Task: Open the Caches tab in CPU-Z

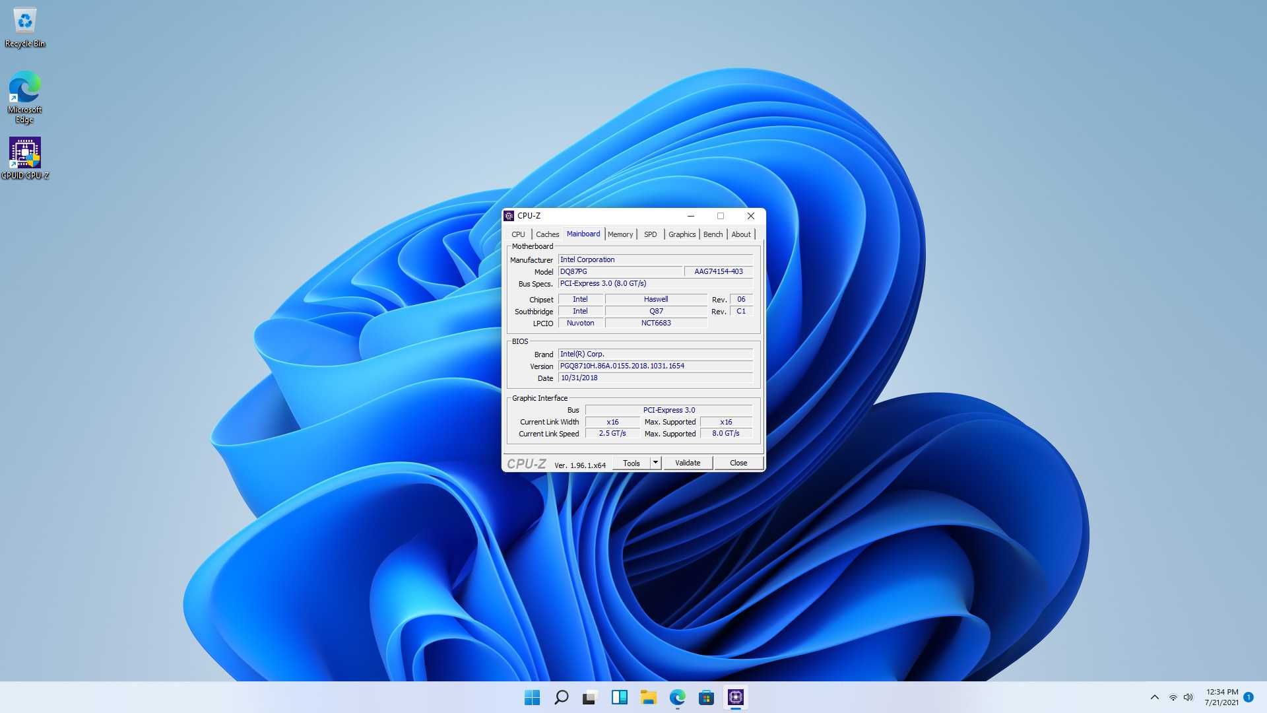Action: tap(546, 234)
